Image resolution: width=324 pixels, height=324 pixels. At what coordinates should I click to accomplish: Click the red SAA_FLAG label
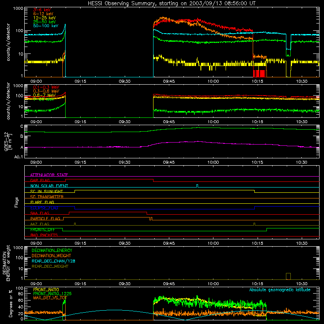tap(40, 213)
